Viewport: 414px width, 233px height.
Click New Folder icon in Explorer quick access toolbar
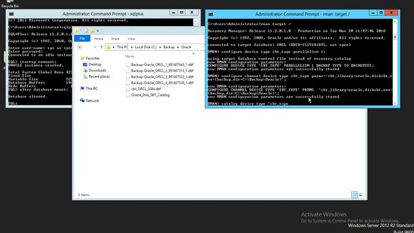[x=92, y=30]
